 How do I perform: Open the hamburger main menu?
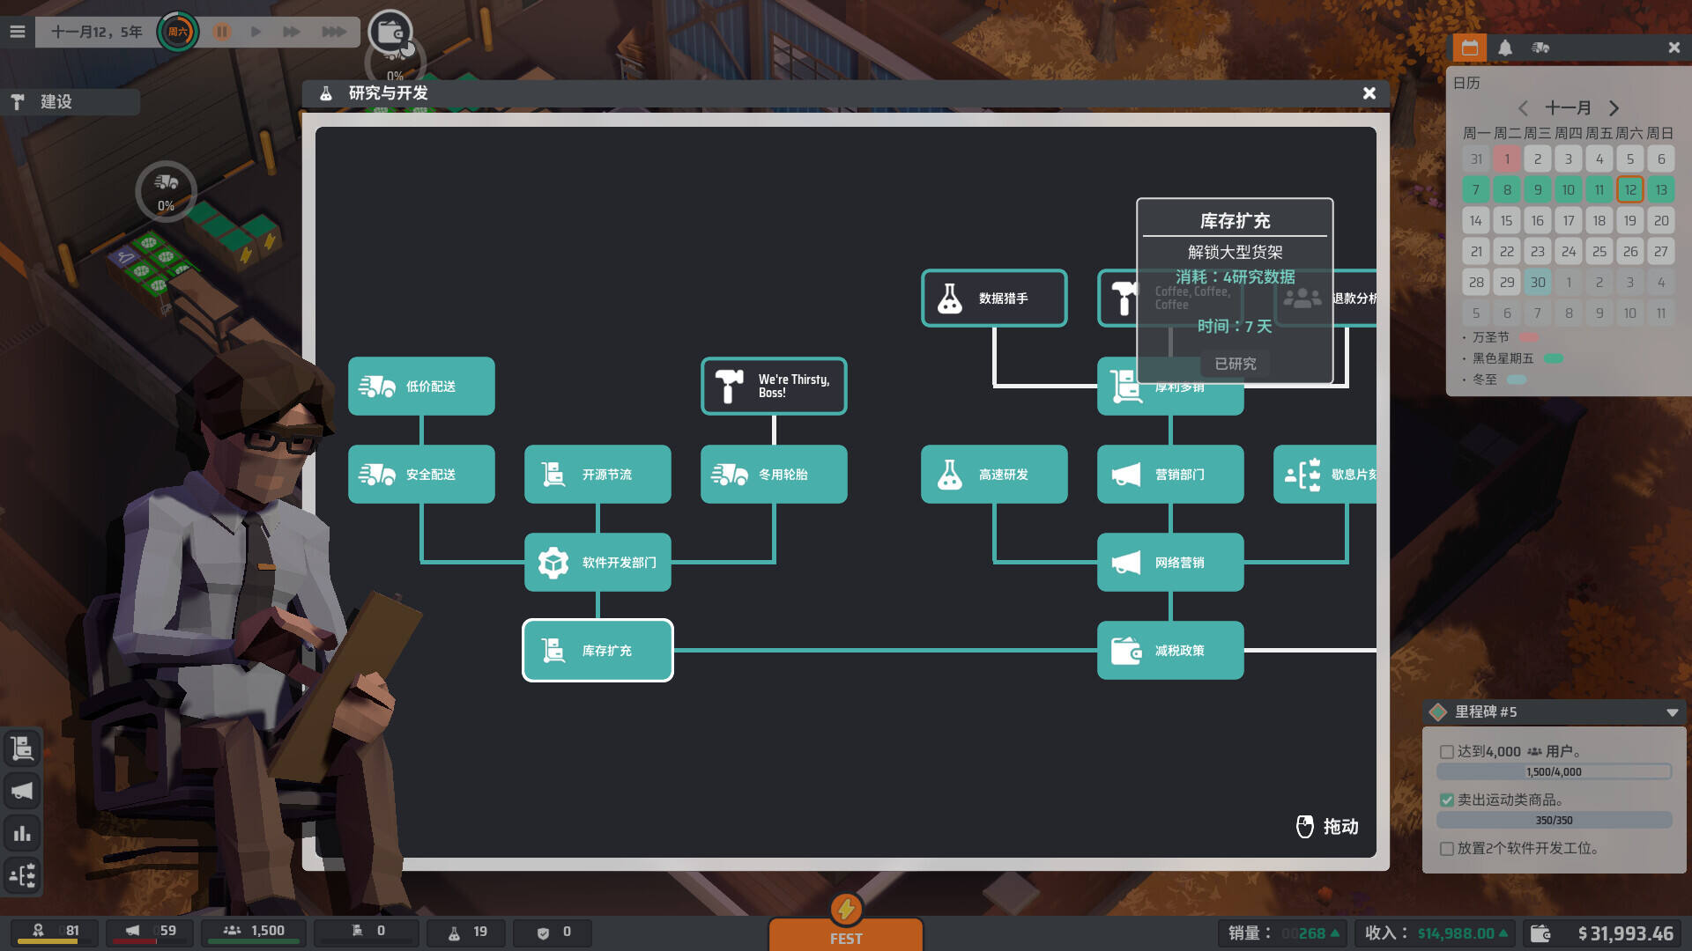(17, 32)
